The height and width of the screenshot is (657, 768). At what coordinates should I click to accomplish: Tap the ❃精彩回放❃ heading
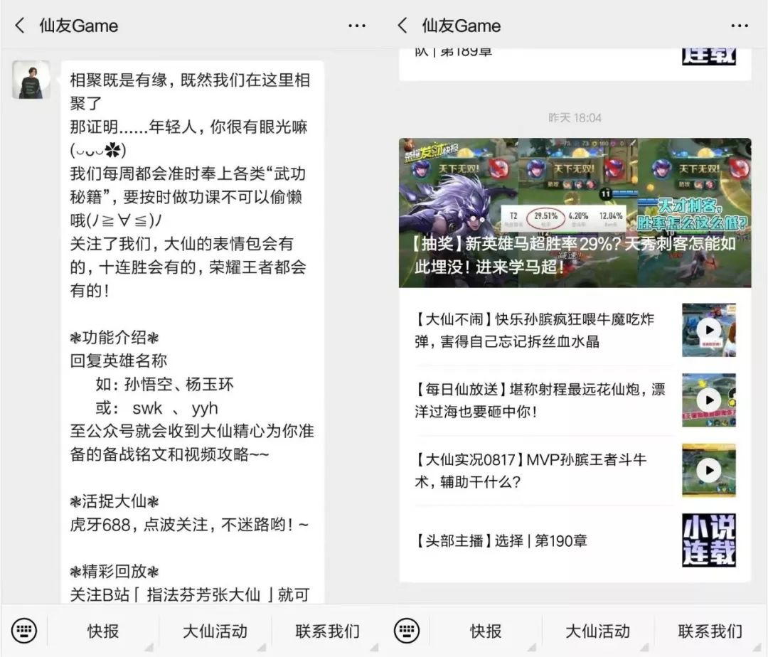pos(114,572)
